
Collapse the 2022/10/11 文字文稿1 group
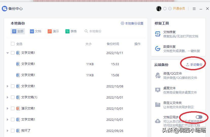point(8,53)
